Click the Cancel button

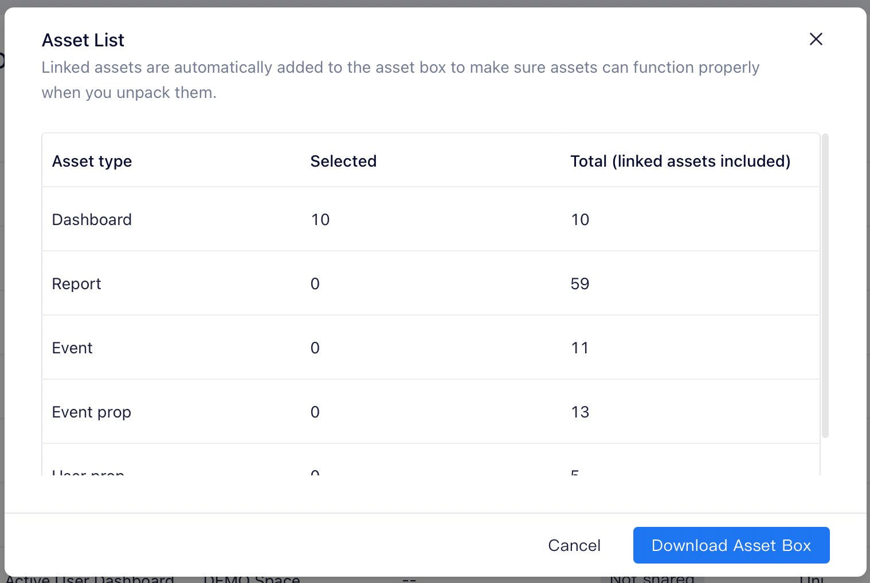pos(574,545)
